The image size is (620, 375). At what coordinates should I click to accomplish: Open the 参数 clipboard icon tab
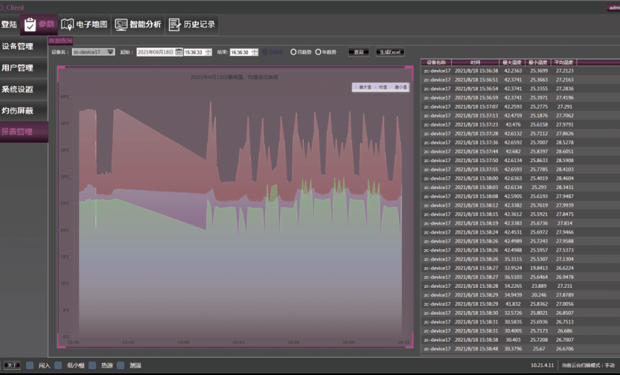[30, 25]
